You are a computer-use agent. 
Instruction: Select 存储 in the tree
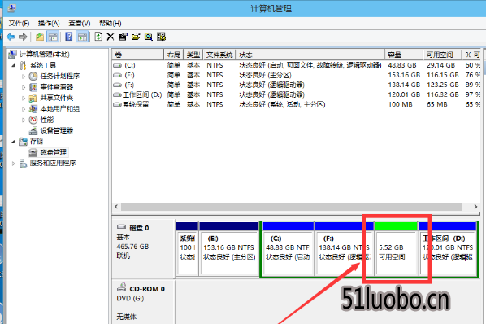(37, 142)
